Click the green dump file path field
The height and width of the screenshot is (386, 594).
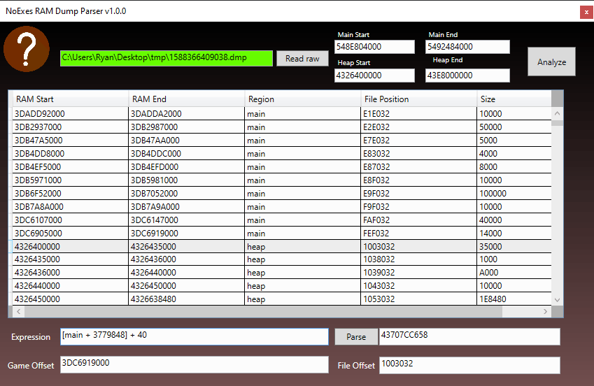point(166,58)
